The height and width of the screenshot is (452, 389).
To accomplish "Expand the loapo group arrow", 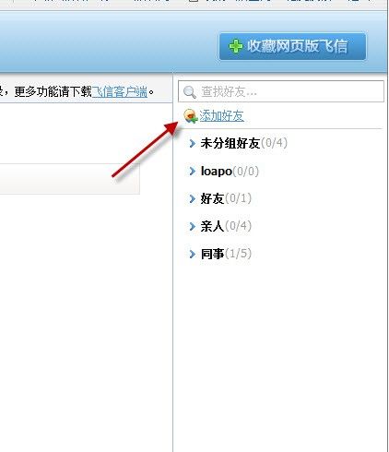I will click(x=193, y=171).
